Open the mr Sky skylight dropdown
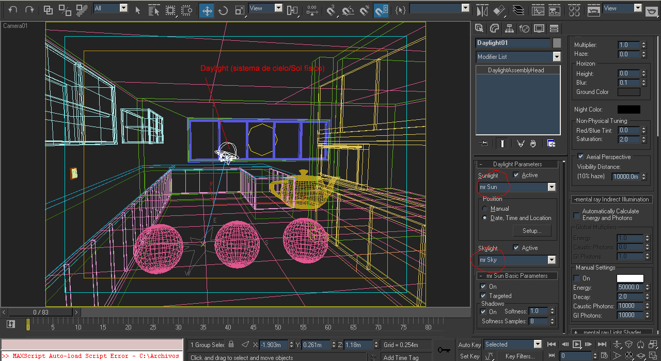The height and width of the screenshot is (361, 661). tap(552, 260)
